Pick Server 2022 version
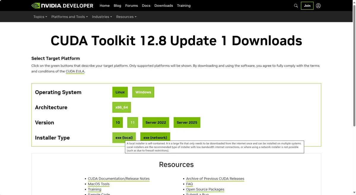The height and width of the screenshot is (195, 356). pos(155,123)
